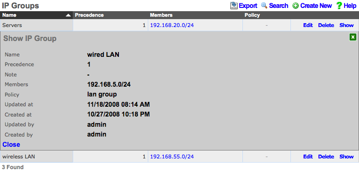This screenshot has height=171, width=359.
Task: Edit the wireless LAN group
Action: (x=308, y=157)
